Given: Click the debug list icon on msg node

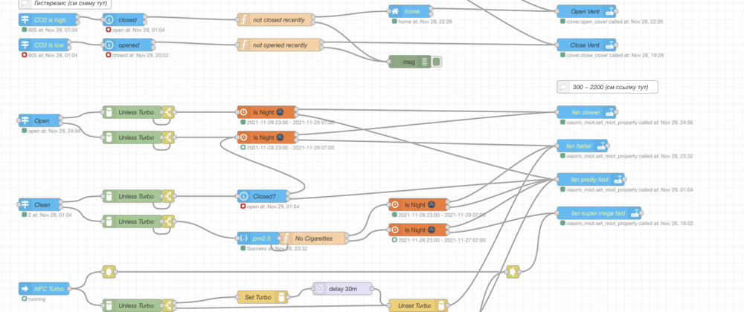Looking at the screenshot, I should (x=425, y=62).
